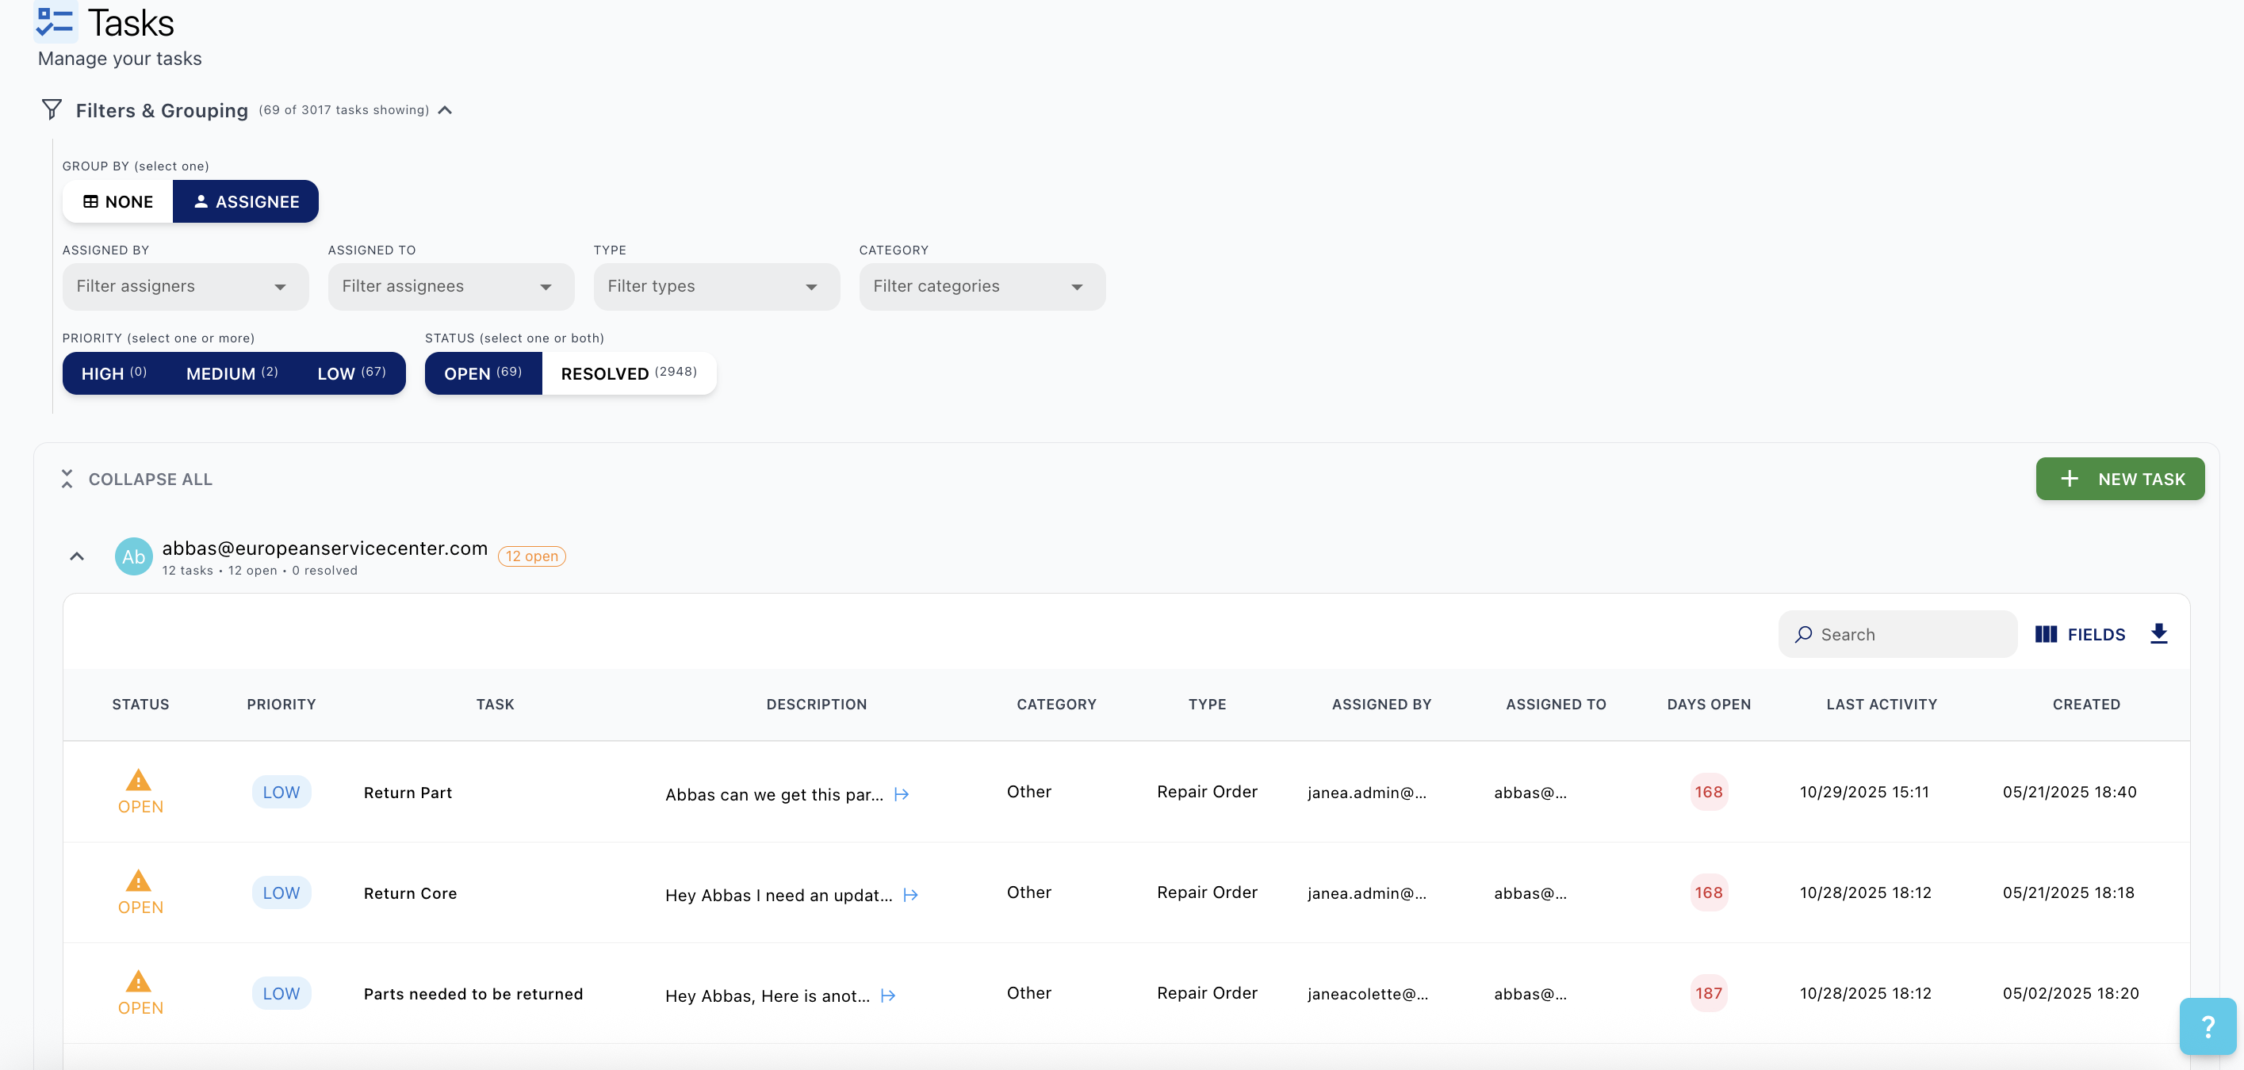Screen dimensions: 2244x1070
Task: Click the LOW priority badge on Return Part
Action: tap(281, 791)
